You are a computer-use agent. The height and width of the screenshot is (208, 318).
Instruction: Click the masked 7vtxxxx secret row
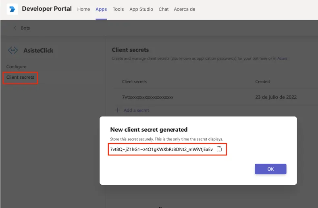coord(148,97)
